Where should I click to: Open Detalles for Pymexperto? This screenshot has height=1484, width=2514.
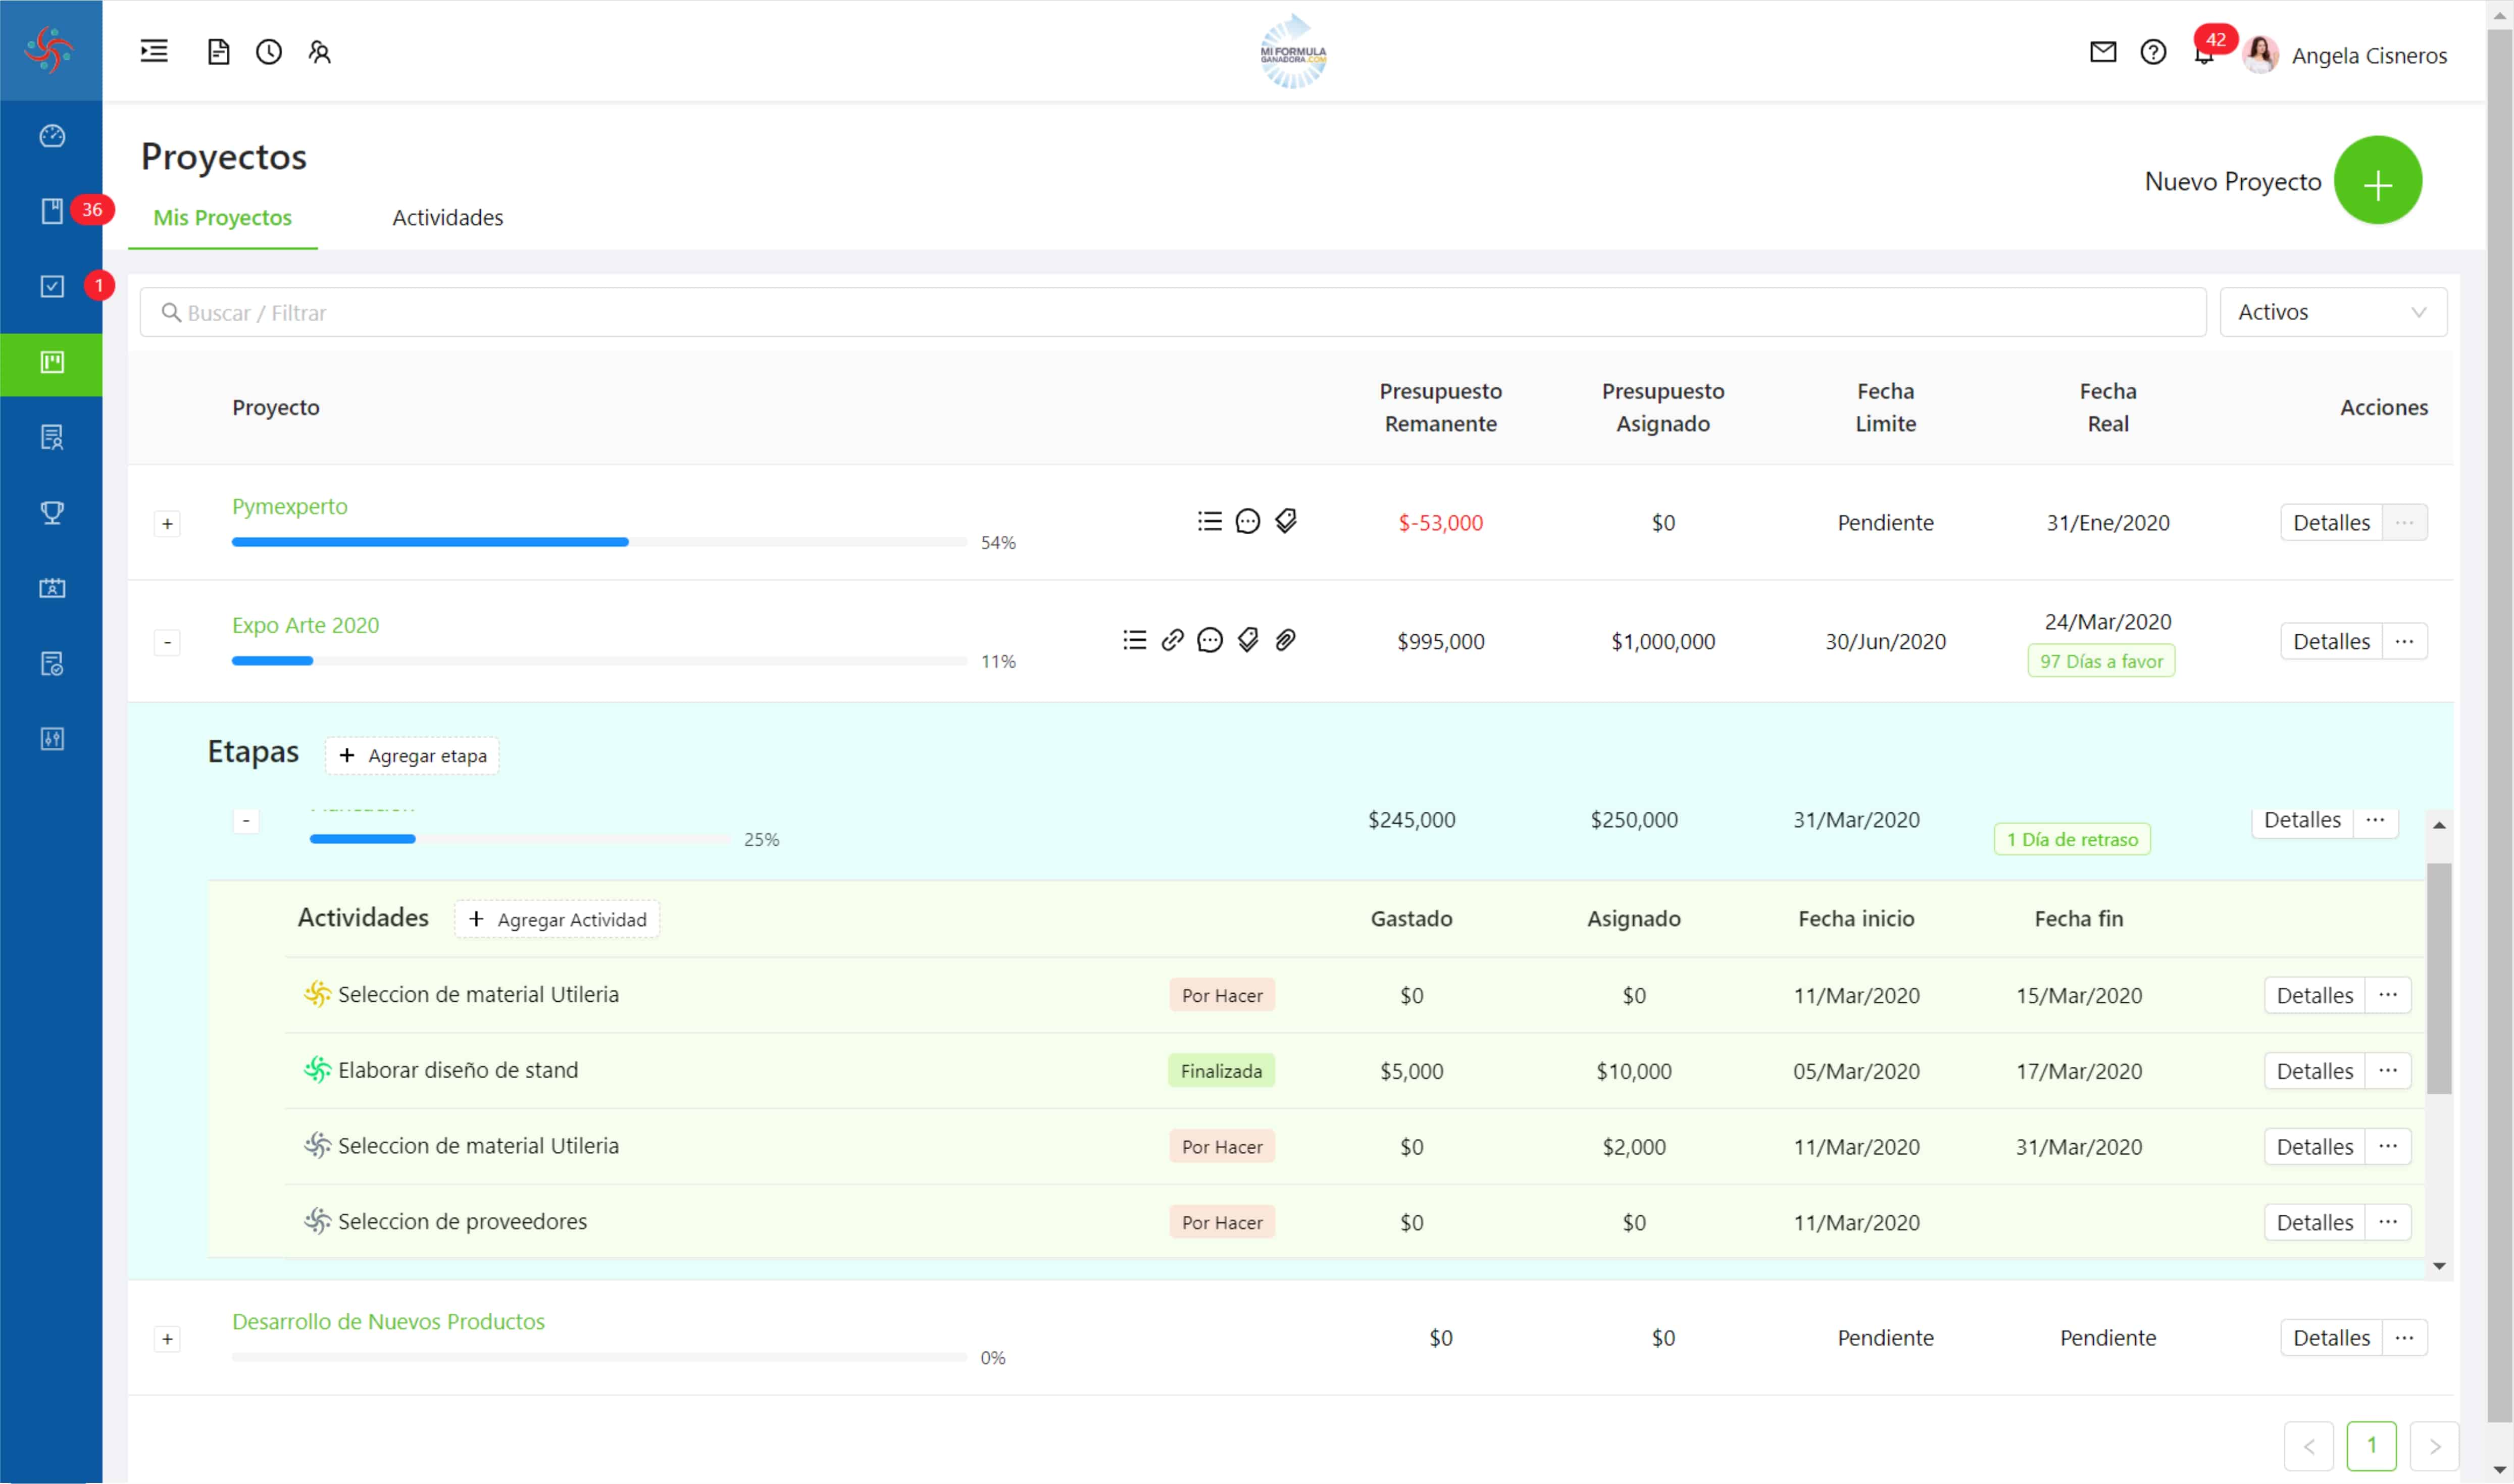tap(2331, 522)
